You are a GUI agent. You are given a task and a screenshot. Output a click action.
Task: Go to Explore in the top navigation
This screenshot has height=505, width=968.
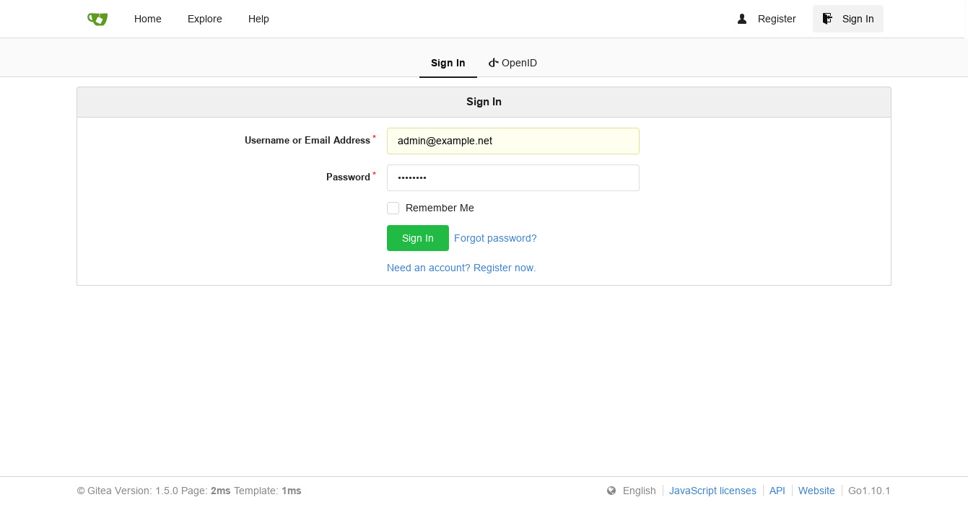205,19
